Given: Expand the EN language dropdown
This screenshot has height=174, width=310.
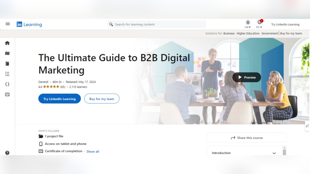Looking at the screenshot, I should [x=259, y=27].
